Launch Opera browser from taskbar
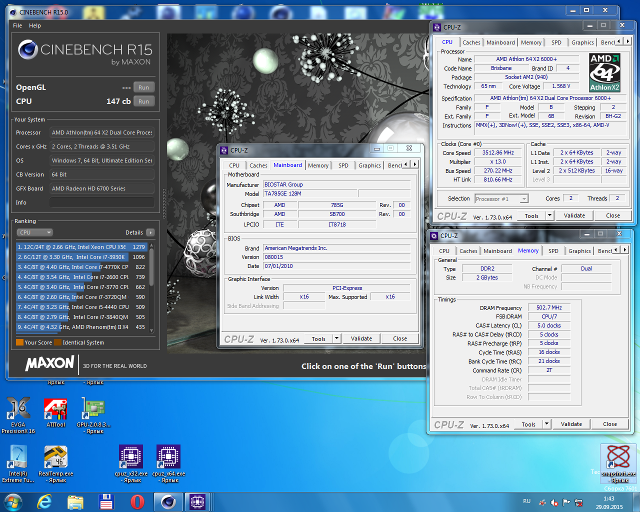This screenshot has height=512, width=640. point(137,502)
